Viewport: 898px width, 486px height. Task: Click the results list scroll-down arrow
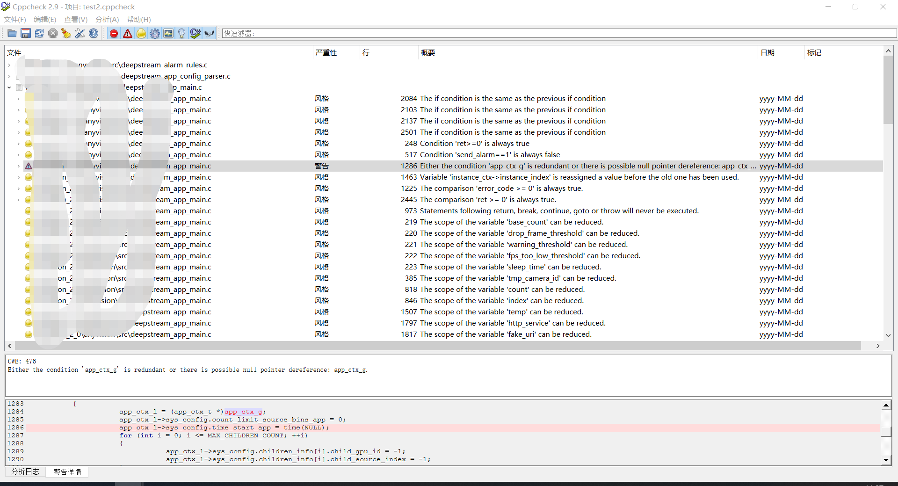(x=888, y=335)
